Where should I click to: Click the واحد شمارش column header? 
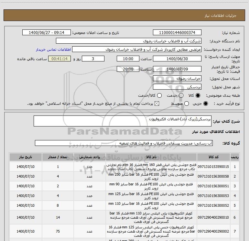pos(90,157)
